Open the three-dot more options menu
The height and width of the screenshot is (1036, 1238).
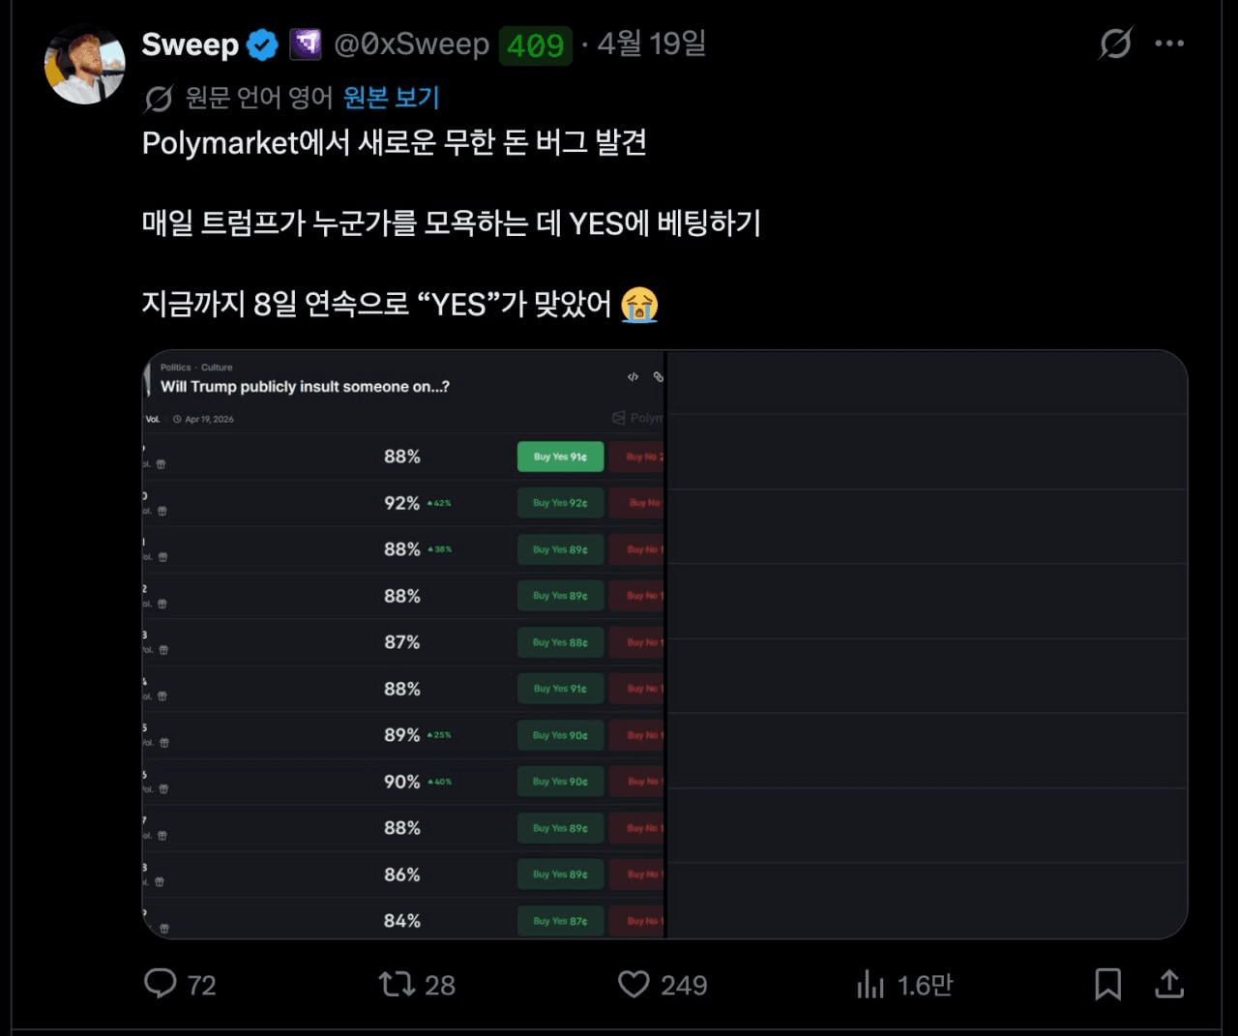pos(1169,44)
